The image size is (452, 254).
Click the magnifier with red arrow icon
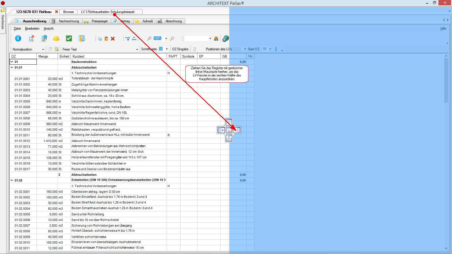(31, 38)
